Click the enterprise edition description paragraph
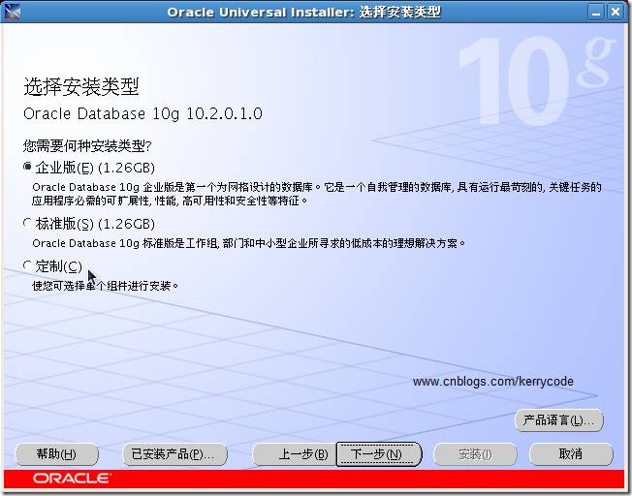Image resolution: width=632 pixels, height=496 pixels. click(317, 194)
